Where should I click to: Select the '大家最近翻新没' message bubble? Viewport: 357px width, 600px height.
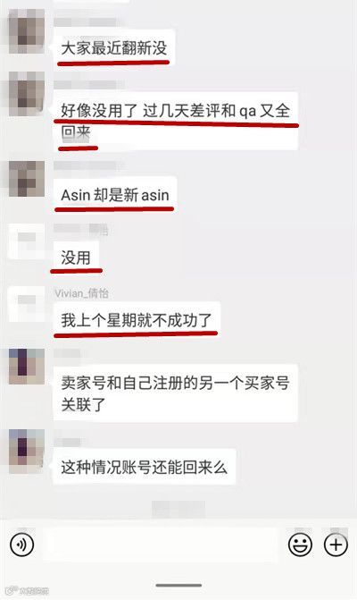tap(114, 48)
